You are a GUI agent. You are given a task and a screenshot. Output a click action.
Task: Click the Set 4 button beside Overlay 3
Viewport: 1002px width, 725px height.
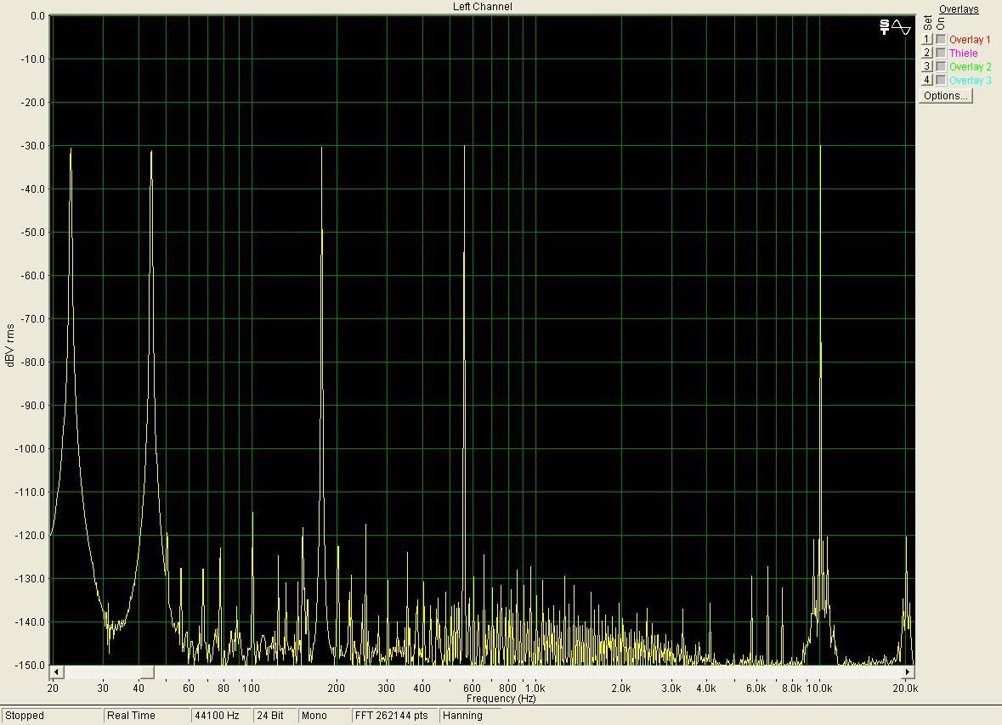926,80
